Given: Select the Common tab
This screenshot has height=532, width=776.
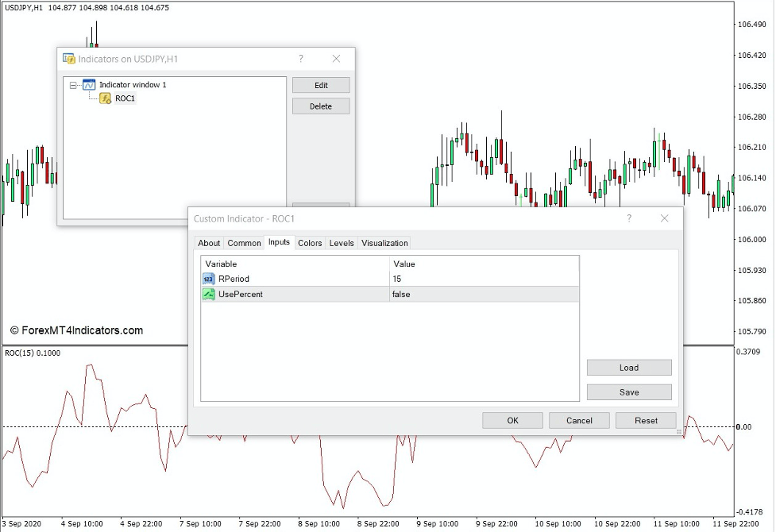Looking at the screenshot, I should (x=244, y=243).
